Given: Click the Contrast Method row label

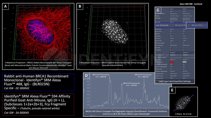Looking at the screenshot, I should [160, 14].
